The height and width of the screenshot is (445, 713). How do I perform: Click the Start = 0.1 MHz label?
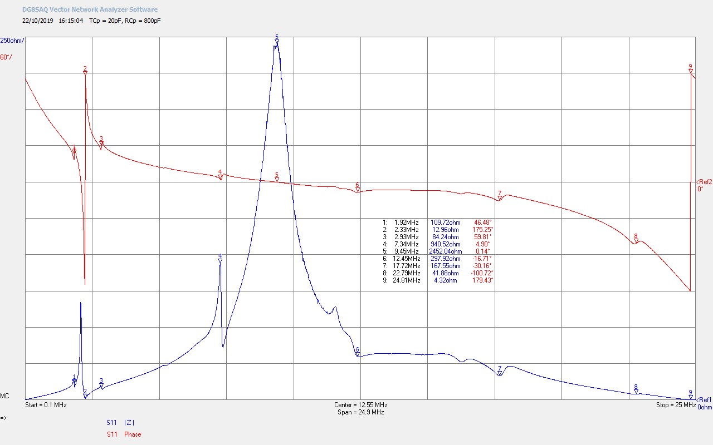click(46, 405)
